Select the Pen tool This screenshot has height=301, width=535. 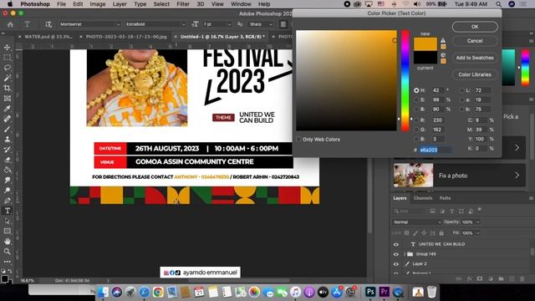pyautogui.click(x=7, y=201)
